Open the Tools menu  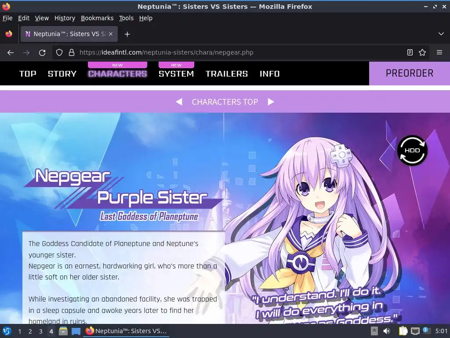126,18
